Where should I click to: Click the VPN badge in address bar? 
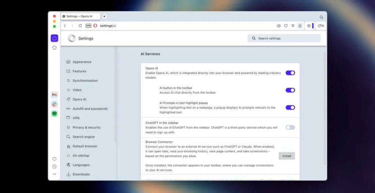(x=89, y=26)
